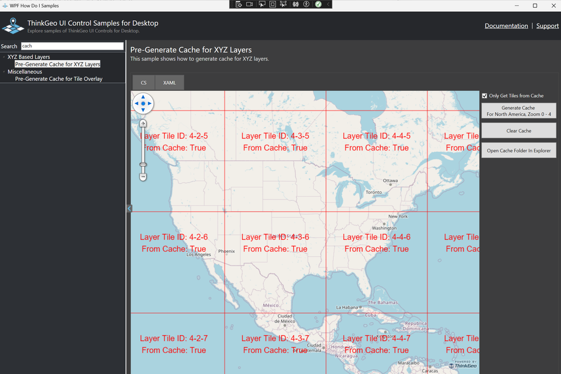The height and width of the screenshot is (374, 561).
Task: Click the green checkmark status icon
Action: coord(318,4)
